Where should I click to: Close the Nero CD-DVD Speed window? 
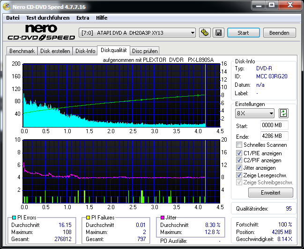tap(290, 5)
